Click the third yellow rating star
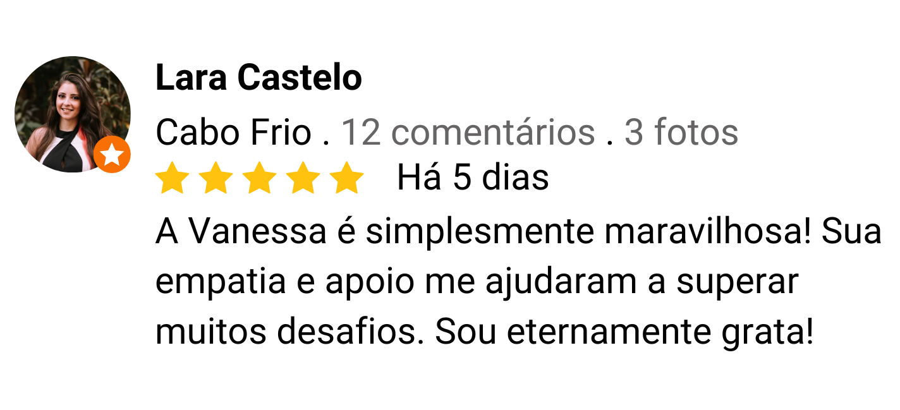Viewport: 900px width, 410px height. point(260,178)
